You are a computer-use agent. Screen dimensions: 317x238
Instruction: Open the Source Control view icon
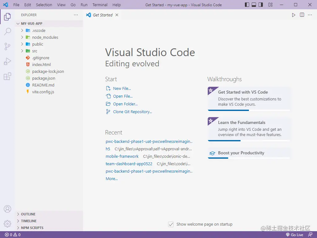tap(7, 46)
